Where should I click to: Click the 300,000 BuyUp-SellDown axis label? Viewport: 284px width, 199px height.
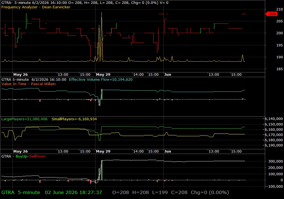click(x=275, y=161)
